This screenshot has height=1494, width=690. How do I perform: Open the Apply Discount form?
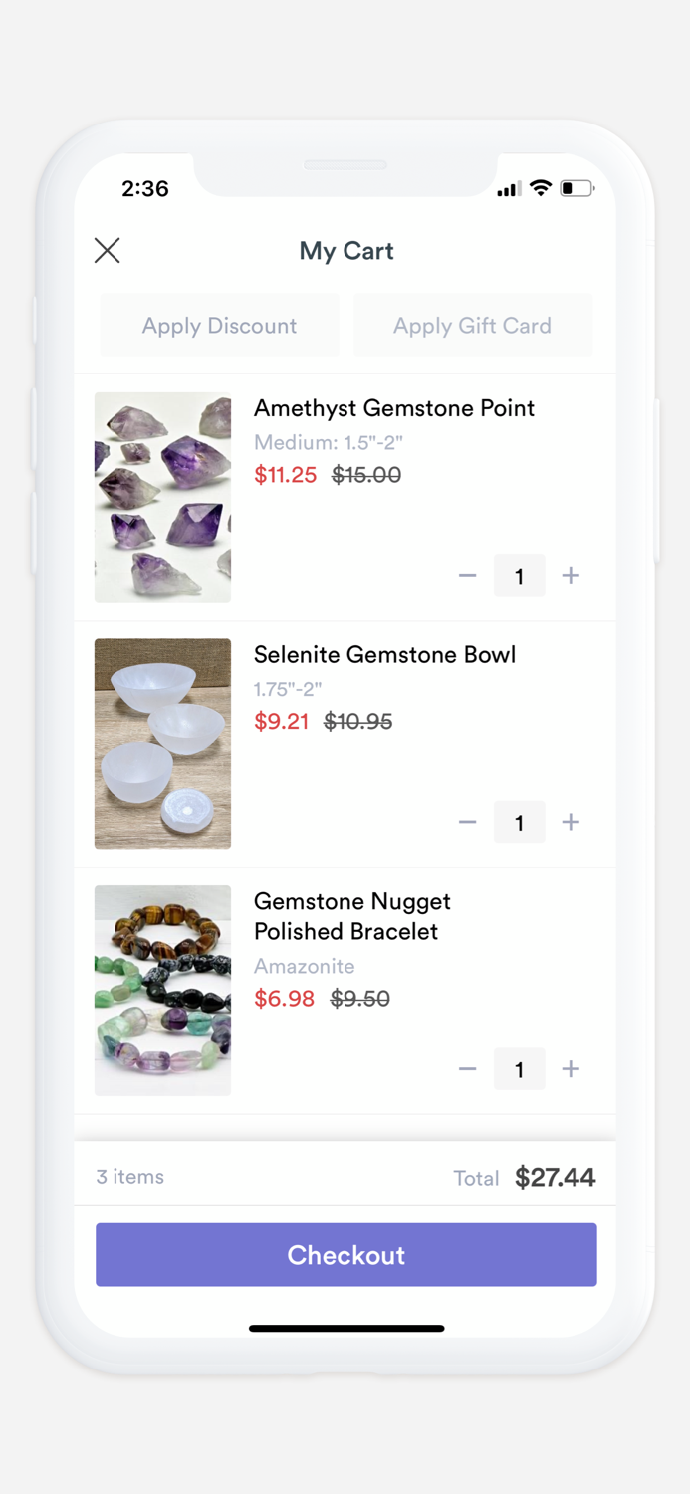click(x=219, y=325)
